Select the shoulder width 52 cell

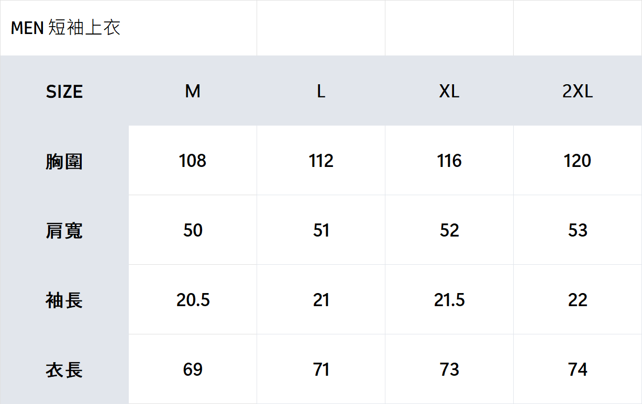click(x=449, y=230)
